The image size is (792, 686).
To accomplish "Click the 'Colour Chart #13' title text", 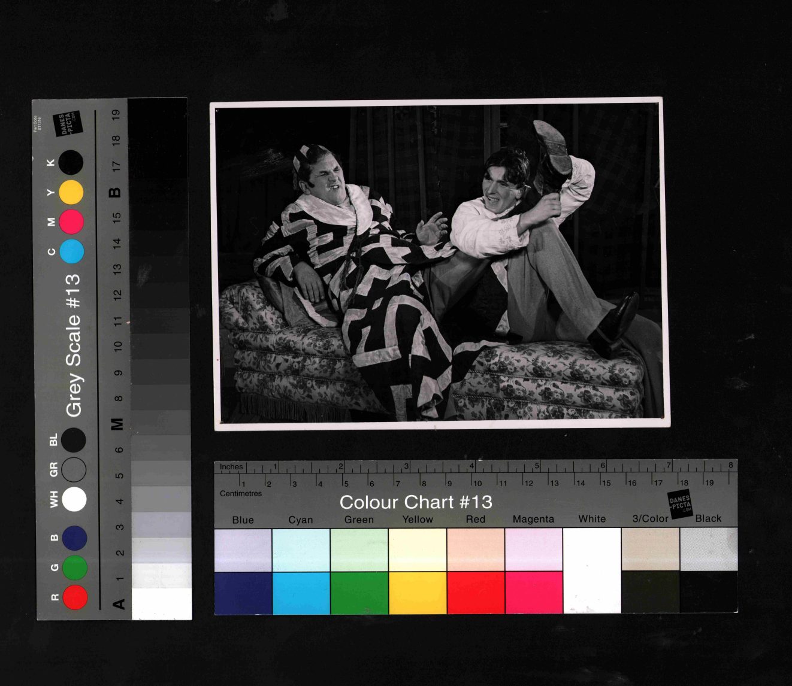I will point(416,502).
